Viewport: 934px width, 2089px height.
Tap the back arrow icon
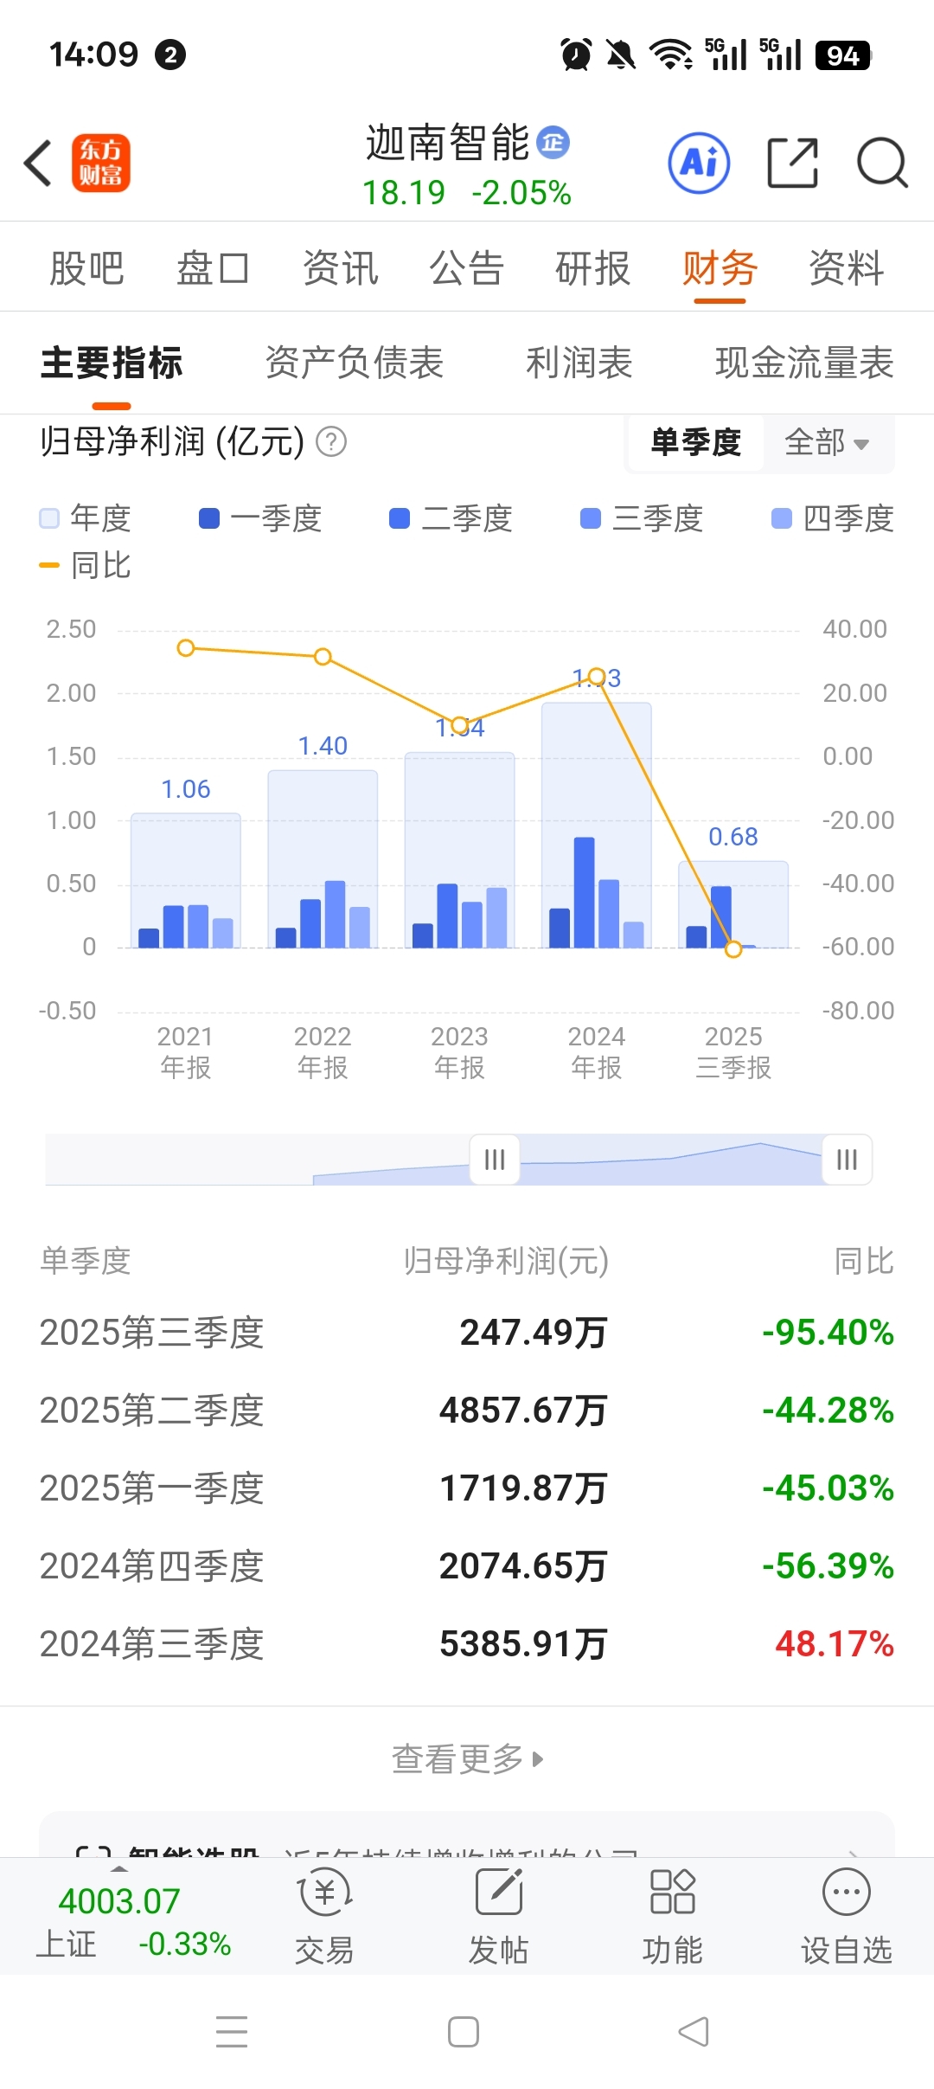point(38,163)
